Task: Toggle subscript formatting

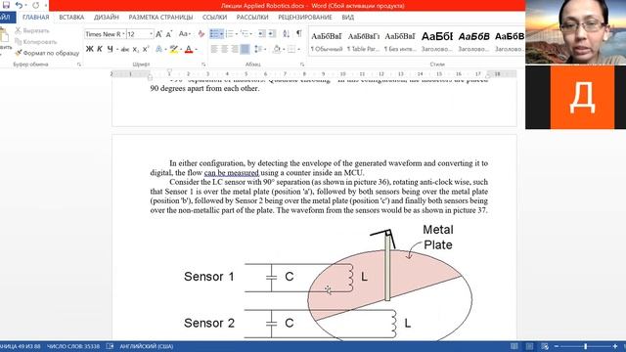Action: [x=136, y=49]
